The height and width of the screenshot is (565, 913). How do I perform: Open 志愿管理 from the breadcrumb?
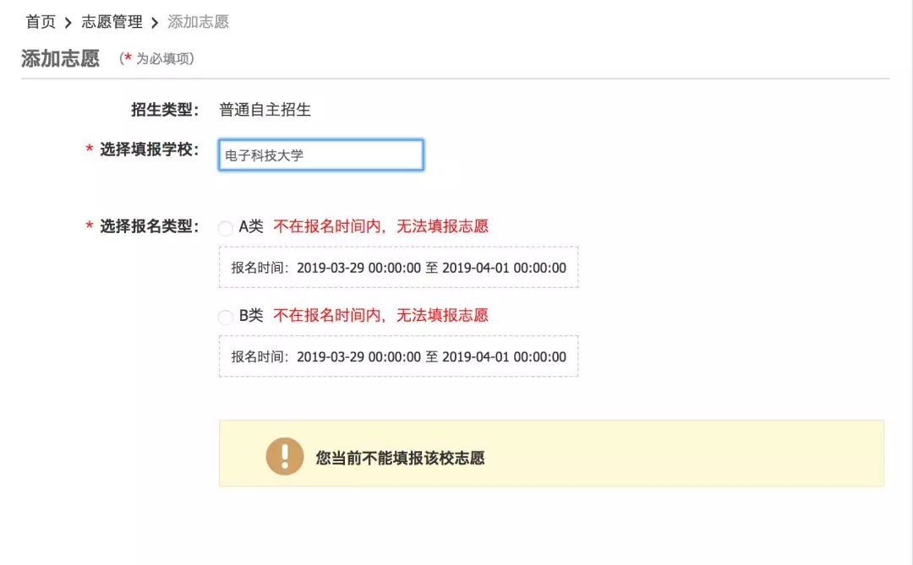112,22
